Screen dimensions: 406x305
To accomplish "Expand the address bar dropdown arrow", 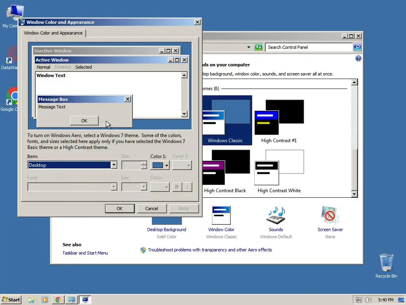I will [x=249, y=47].
